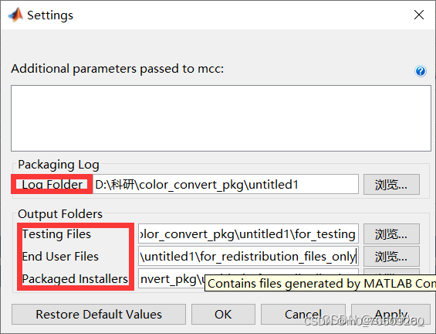Screen dimensions: 436x334
Task: Click the MATLAB logo in title bar
Action: (x=15, y=15)
